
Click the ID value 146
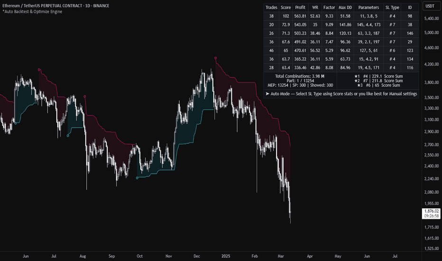(410, 33)
